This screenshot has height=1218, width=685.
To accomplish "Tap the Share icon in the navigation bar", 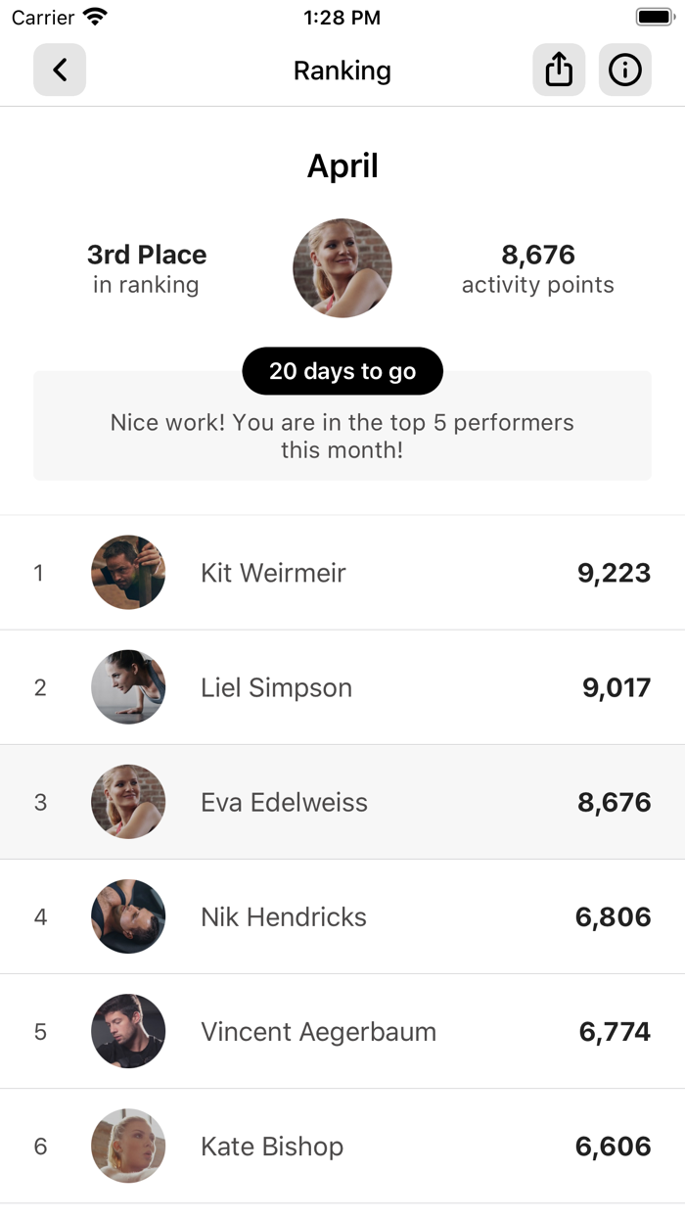I will [558, 70].
